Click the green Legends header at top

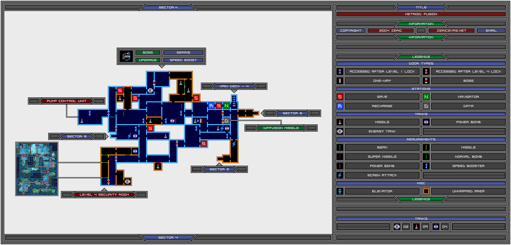coord(421,57)
